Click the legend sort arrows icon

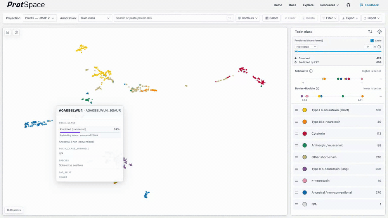point(370,32)
